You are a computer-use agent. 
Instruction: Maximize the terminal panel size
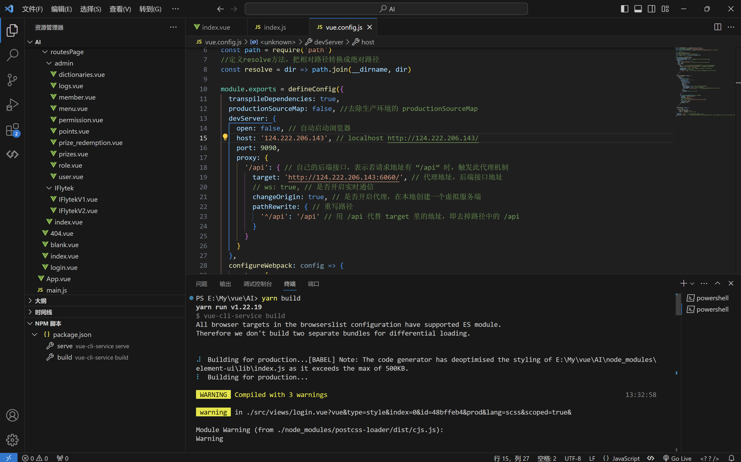pyautogui.click(x=718, y=283)
